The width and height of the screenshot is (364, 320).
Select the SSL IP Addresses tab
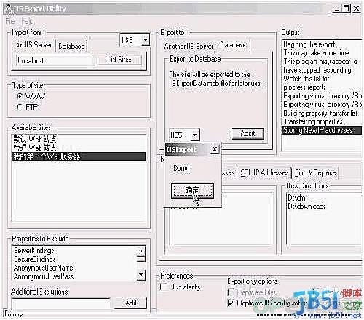pyautogui.click(x=264, y=173)
